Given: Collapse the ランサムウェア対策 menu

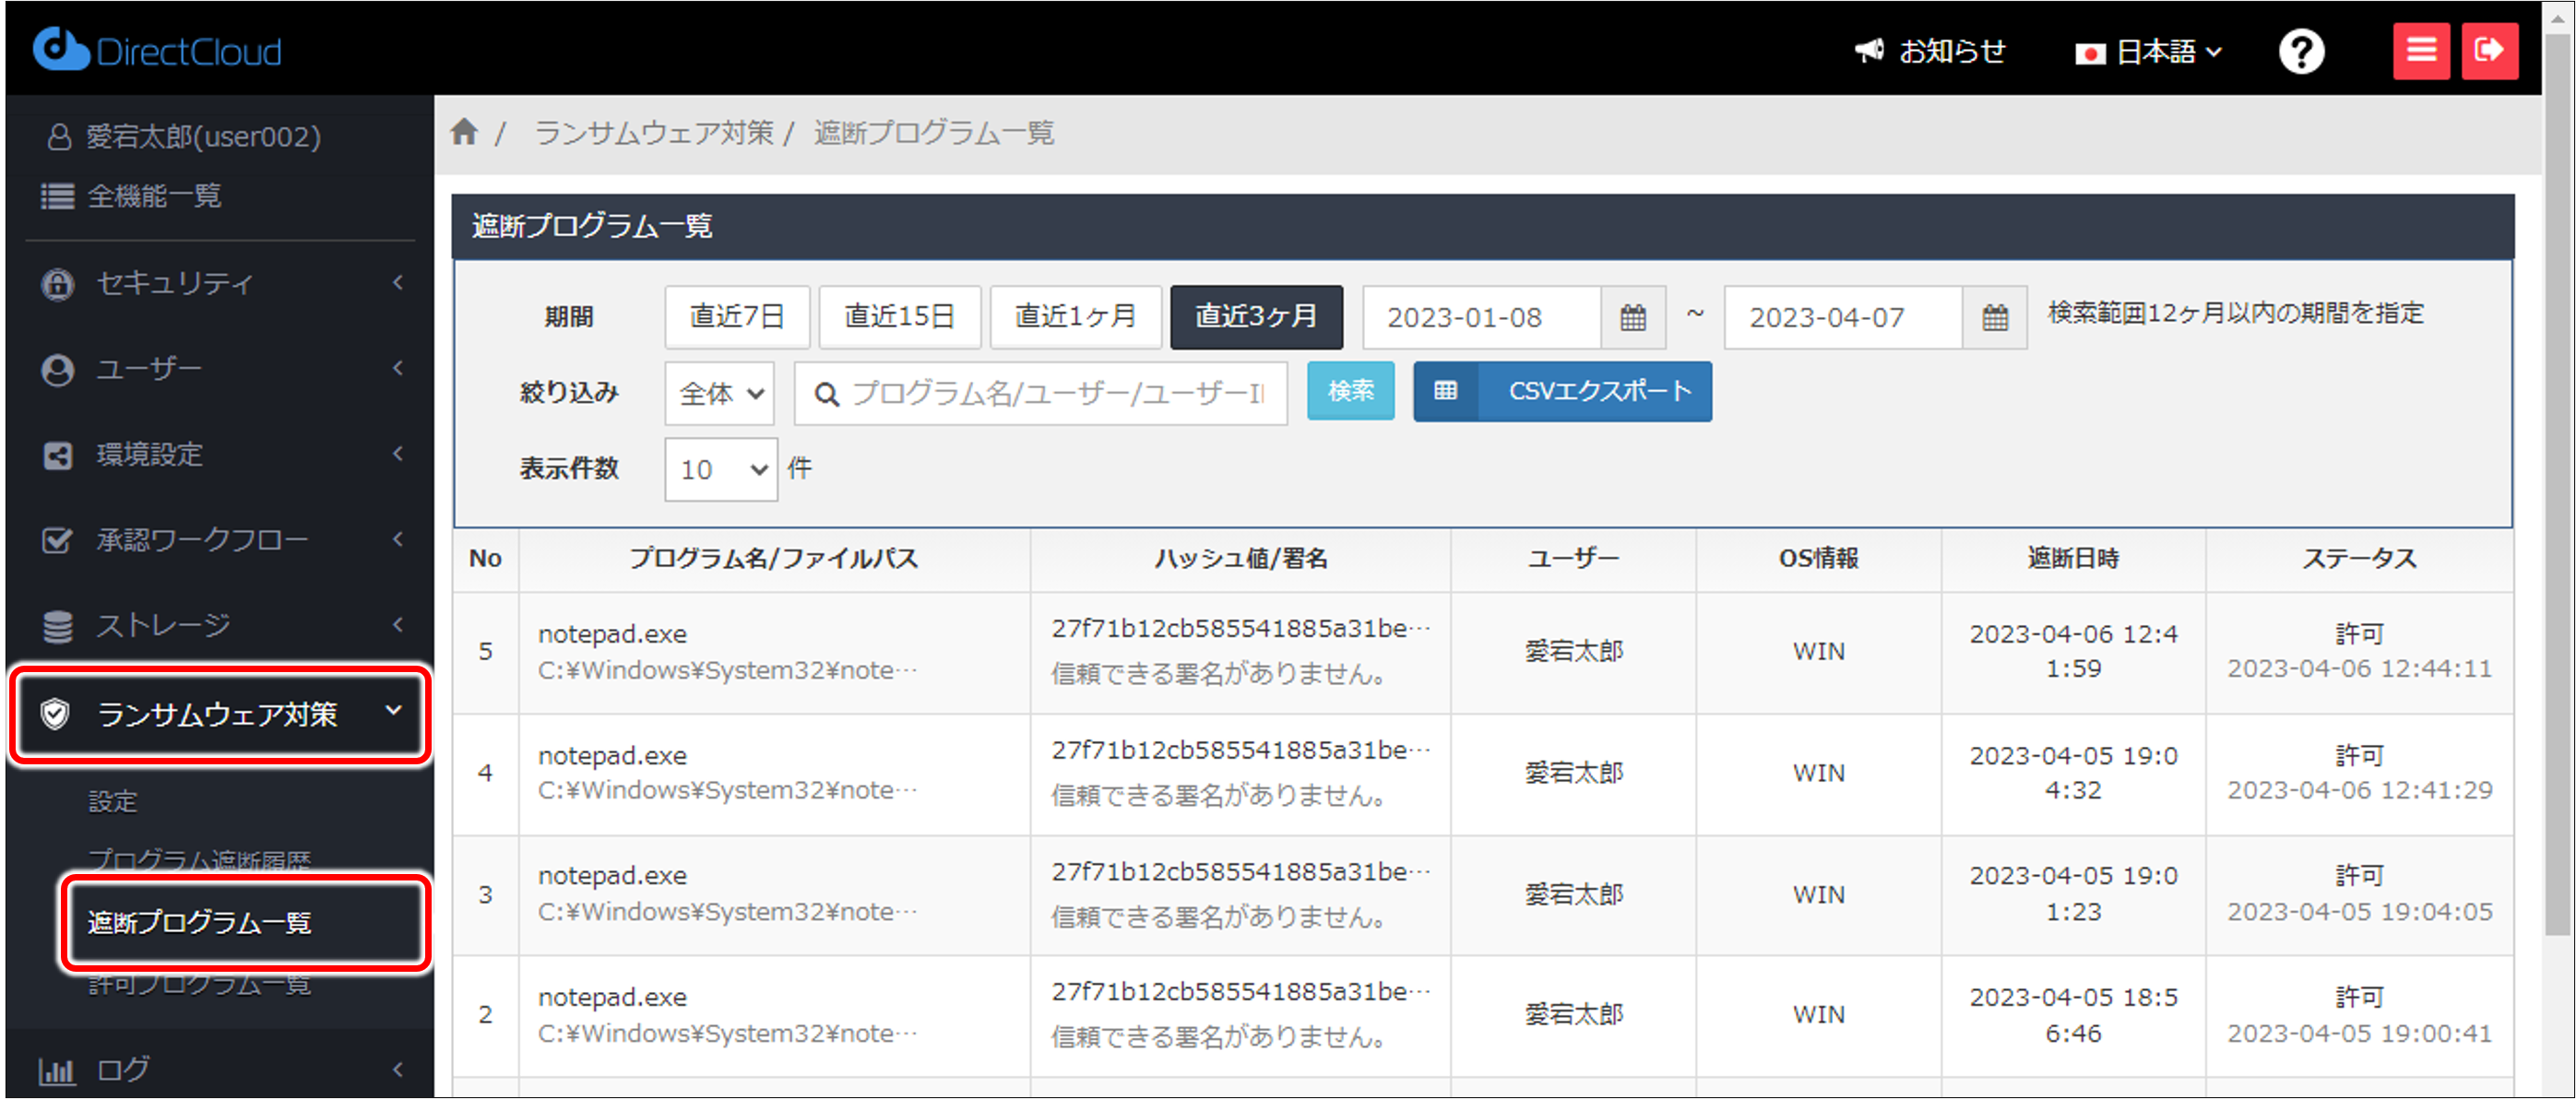Looking at the screenshot, I should coord(394,710).
